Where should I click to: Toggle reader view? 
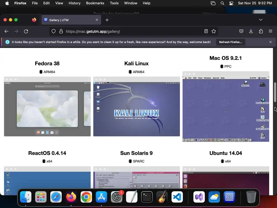pos(206,31)
